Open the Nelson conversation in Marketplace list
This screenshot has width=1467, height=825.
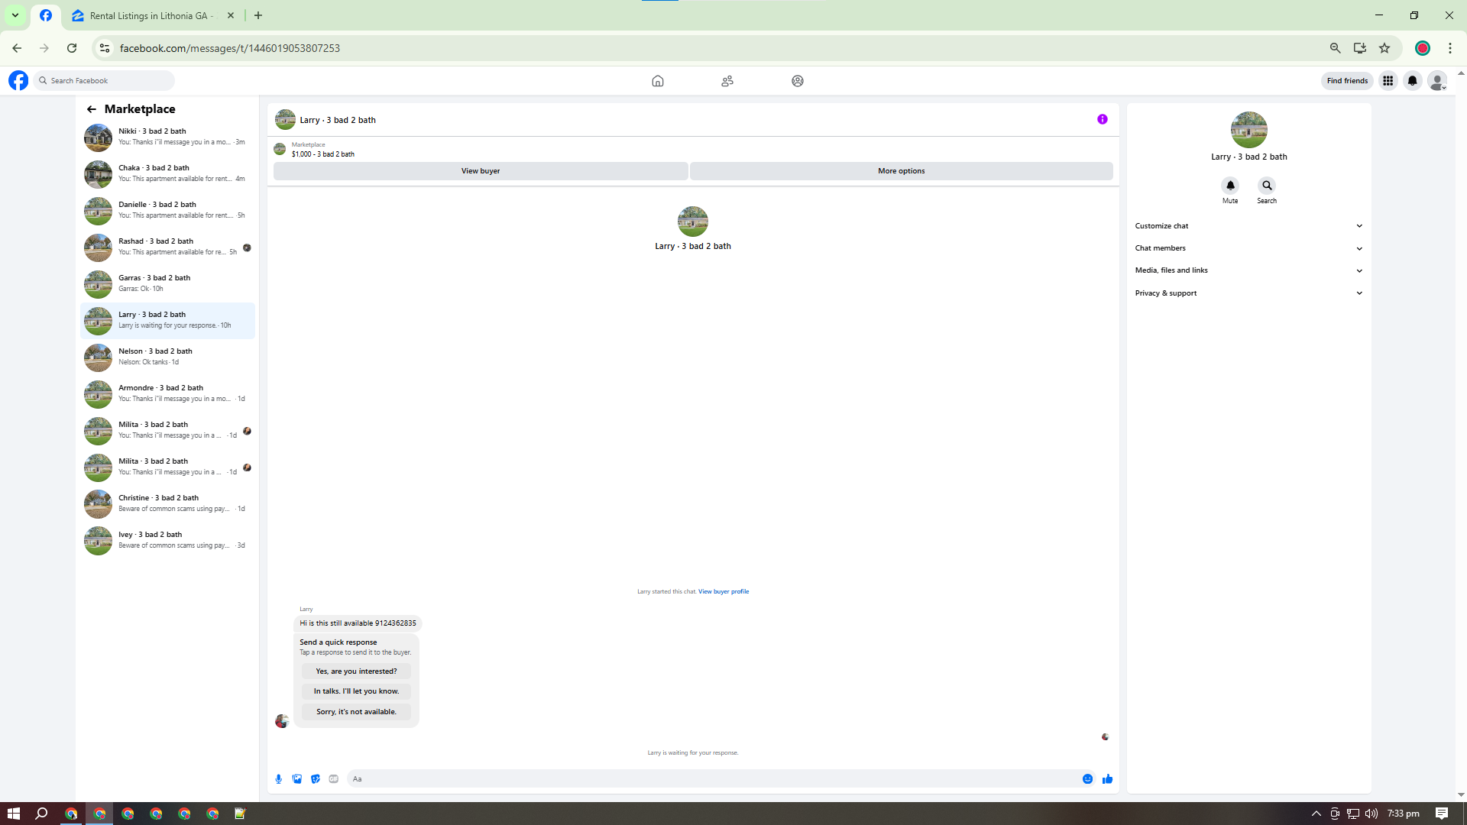click(x=168, y=357)
